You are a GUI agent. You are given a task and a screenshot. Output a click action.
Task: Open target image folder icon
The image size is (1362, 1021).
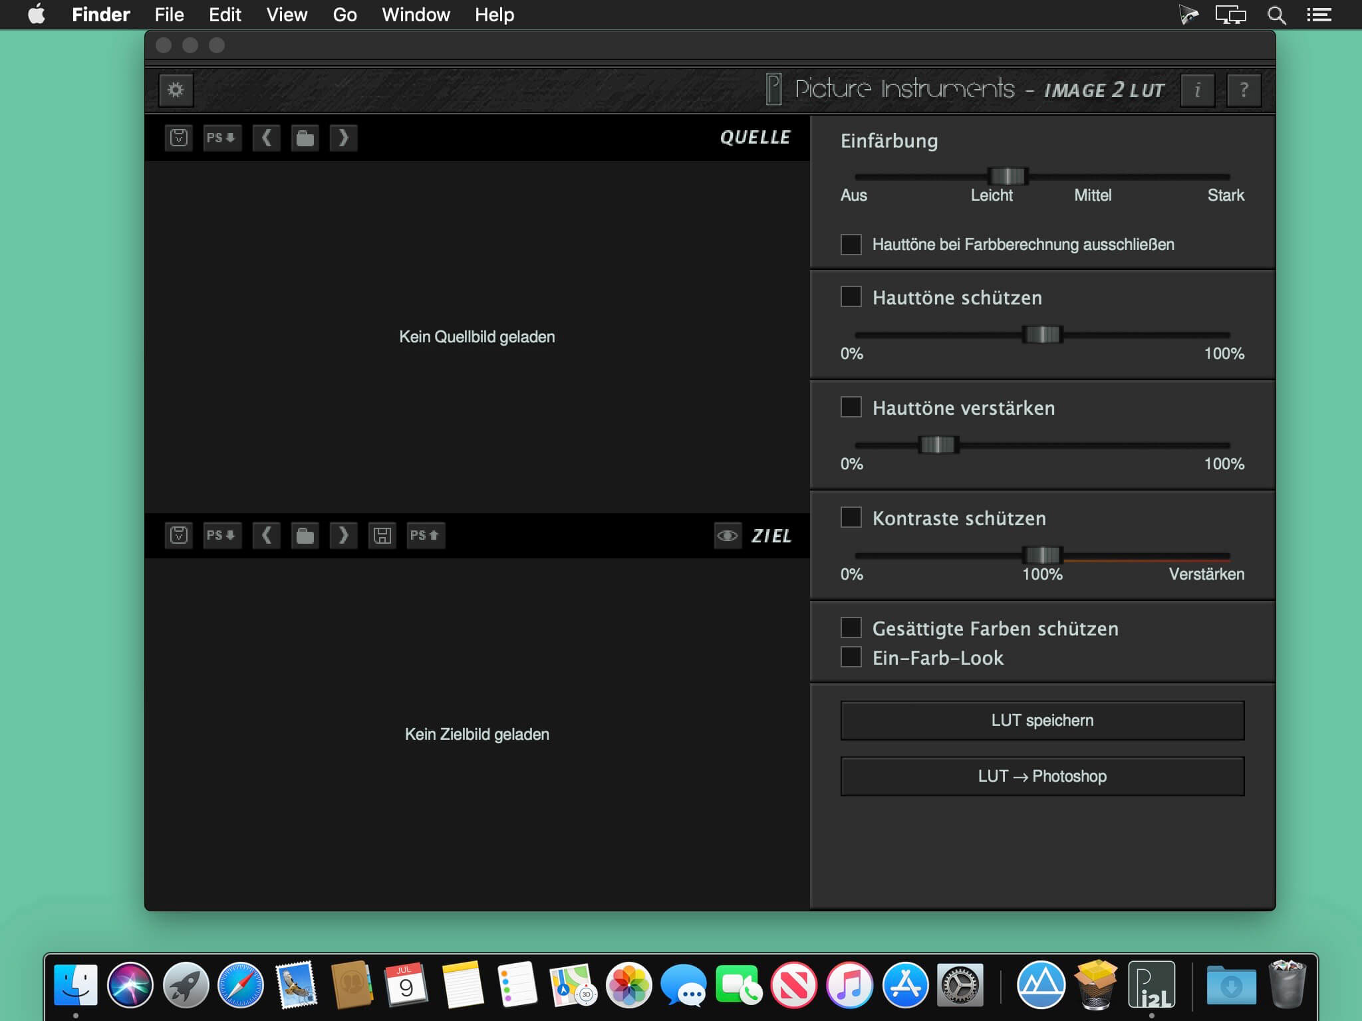305,535
